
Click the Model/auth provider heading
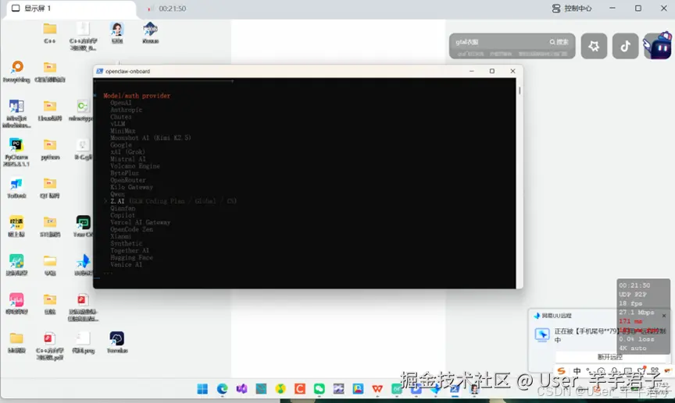click(137, 96)
